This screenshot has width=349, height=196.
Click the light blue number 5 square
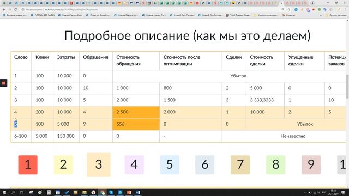(x=170, y=164)
